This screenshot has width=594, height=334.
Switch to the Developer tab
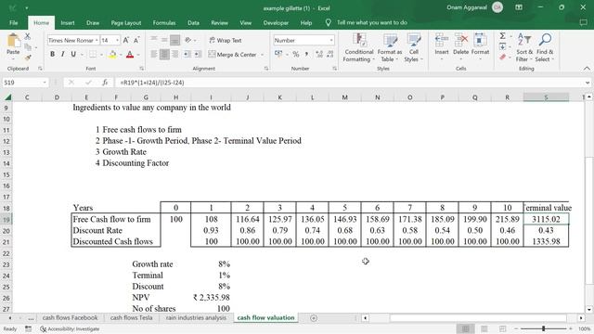pos(276,22)
